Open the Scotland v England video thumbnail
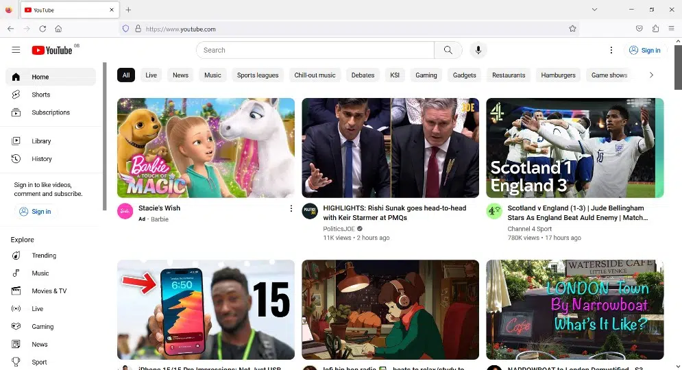This screenshot has height=370, width=682. tap(574, 148)
